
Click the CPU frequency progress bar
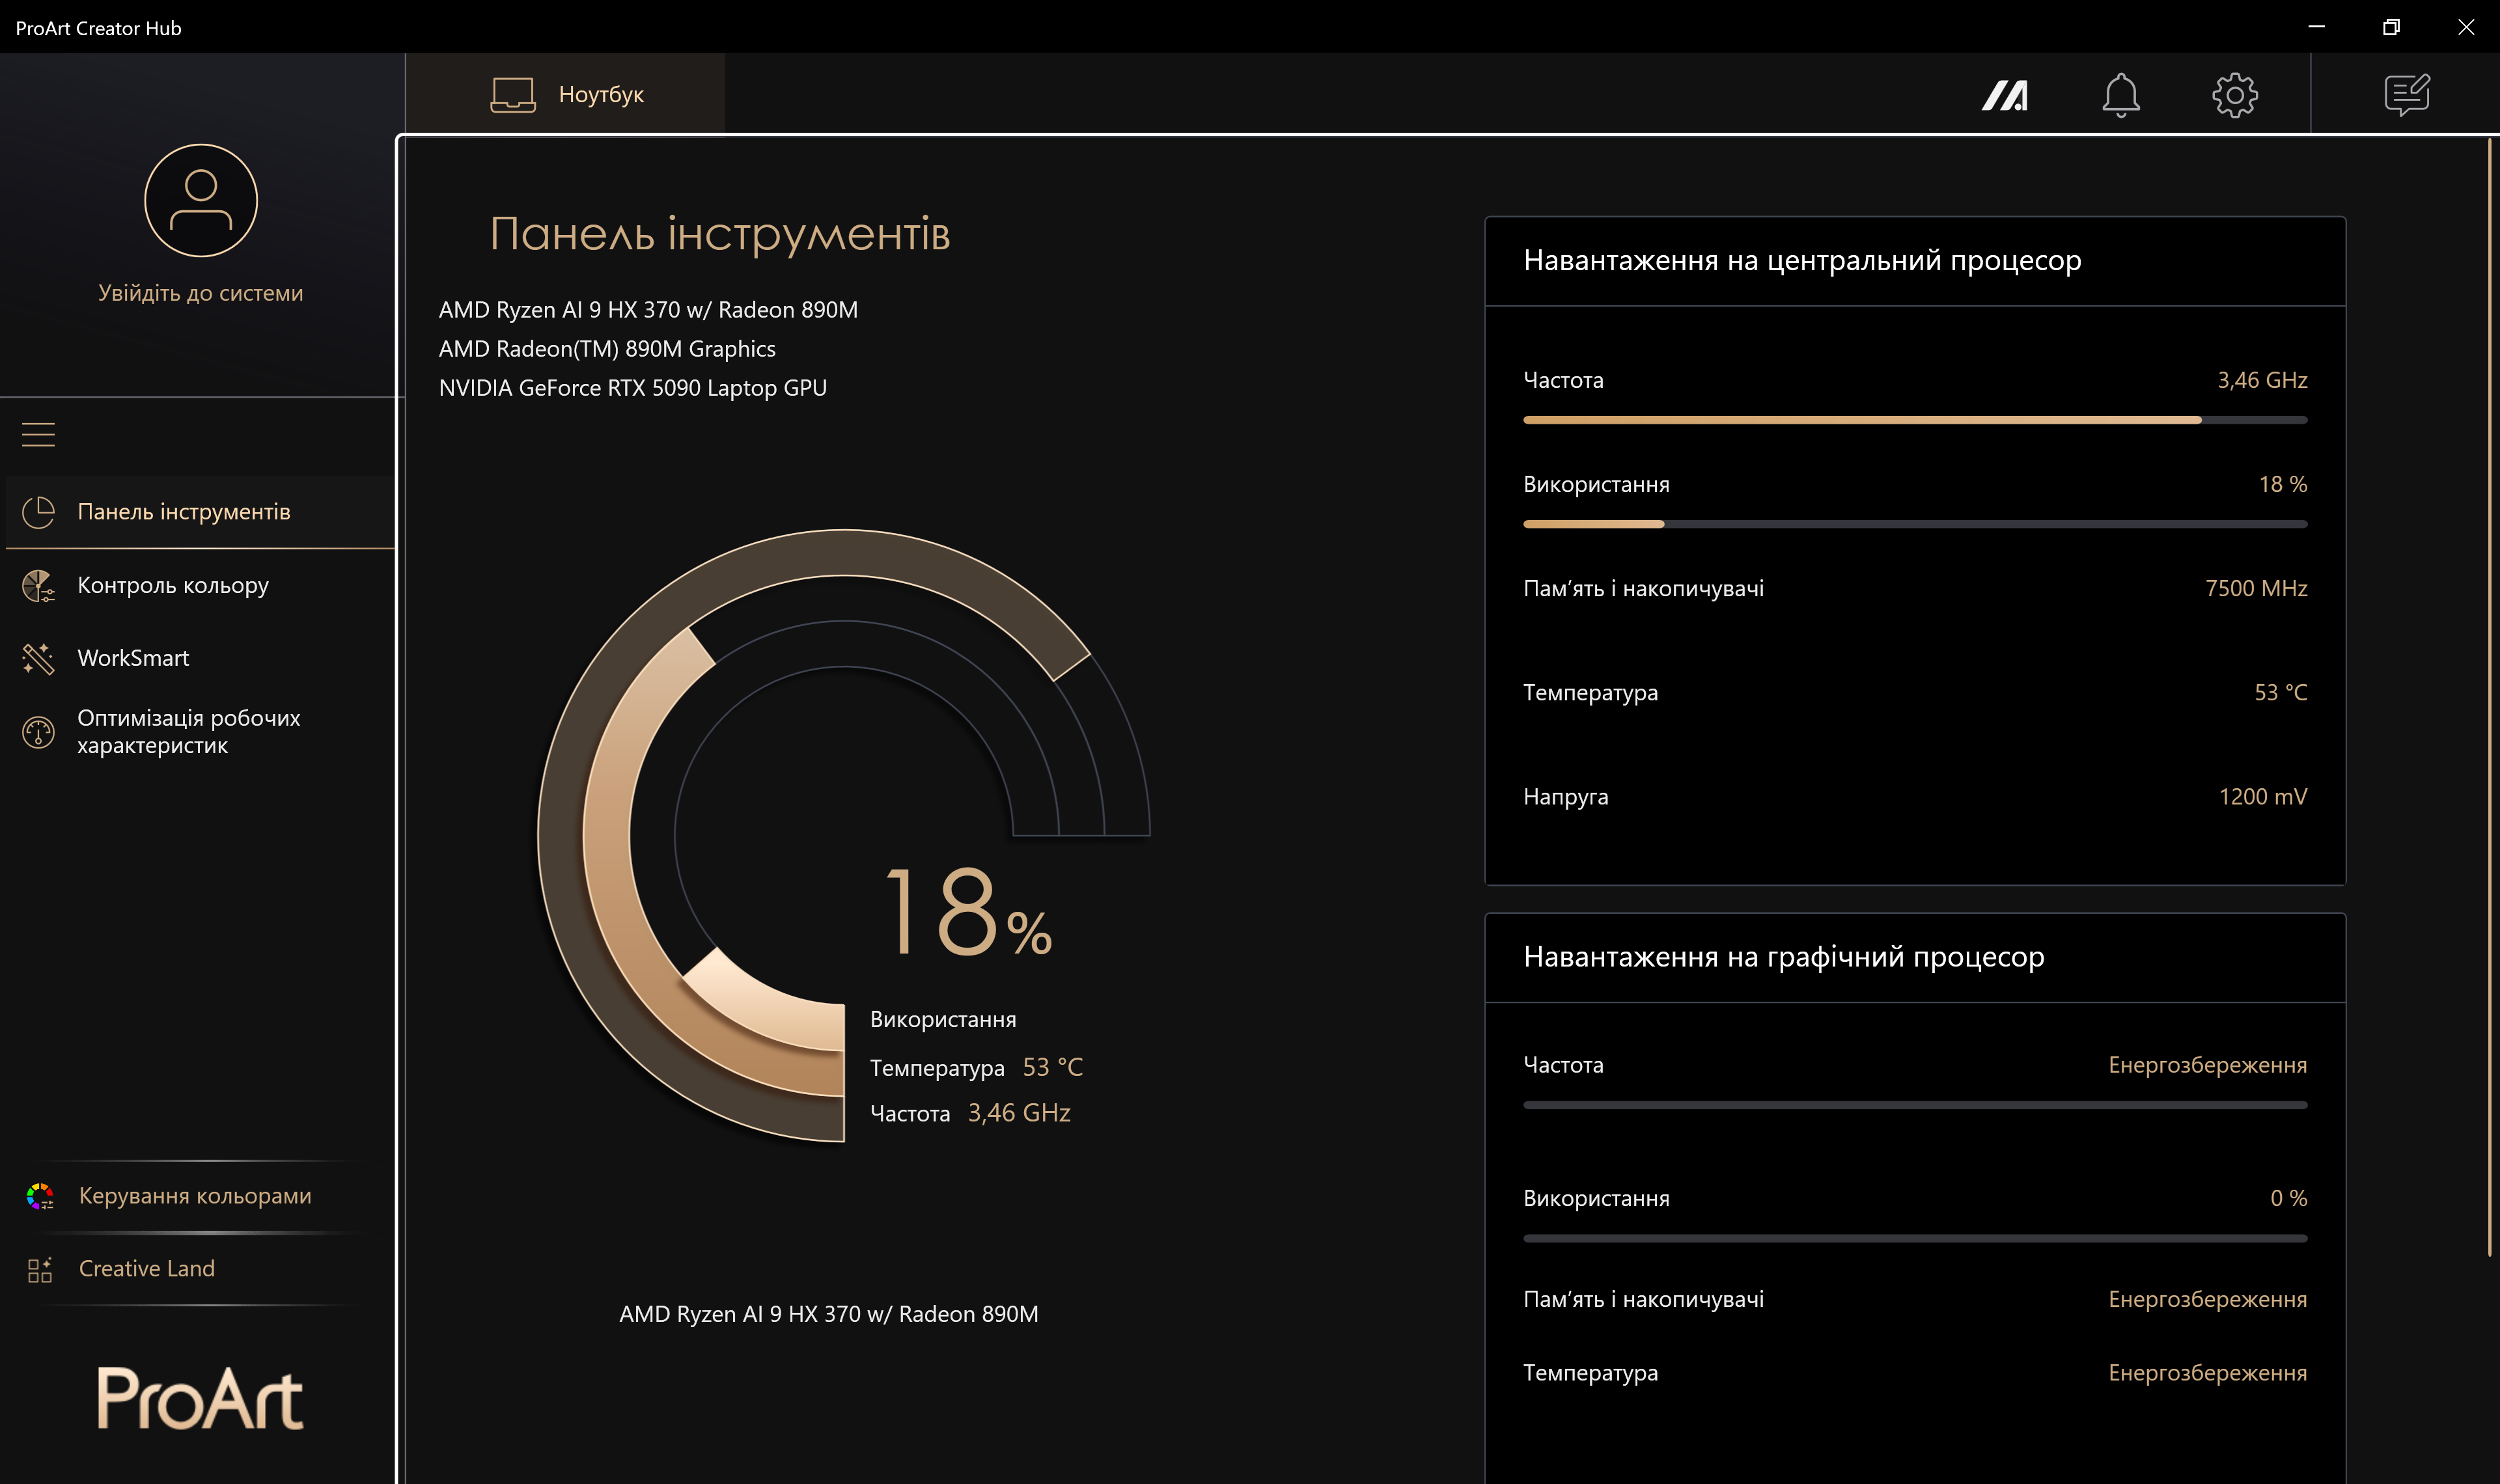click(x=1914, y=420)
